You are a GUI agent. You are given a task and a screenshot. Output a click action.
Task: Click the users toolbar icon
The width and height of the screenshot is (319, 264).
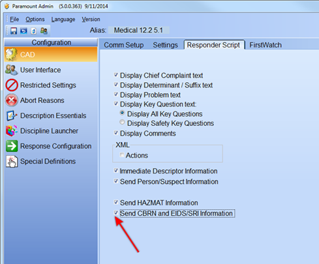pos(44,31)
